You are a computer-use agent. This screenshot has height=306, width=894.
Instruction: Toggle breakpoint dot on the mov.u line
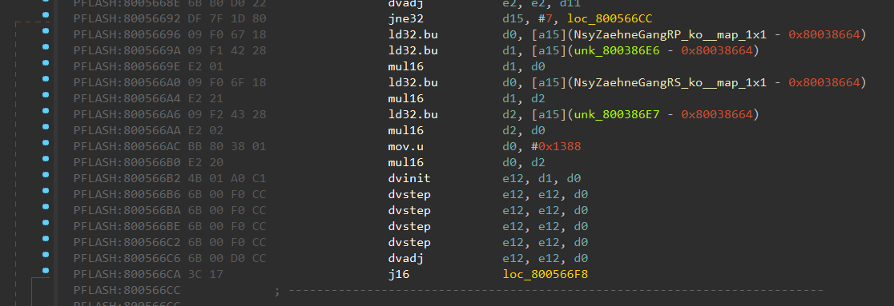(46, 142)
